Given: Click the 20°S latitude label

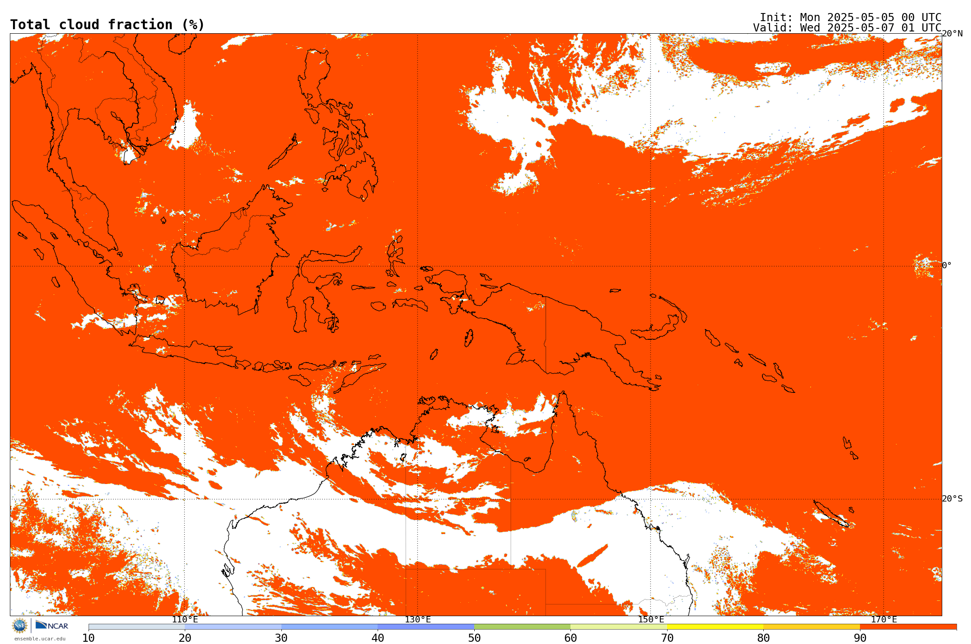Looking at the screenshot, I should click(952, 499).
